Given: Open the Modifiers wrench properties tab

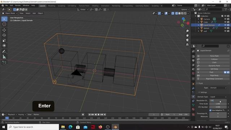Looking at the screenshot, I should 193,88.
